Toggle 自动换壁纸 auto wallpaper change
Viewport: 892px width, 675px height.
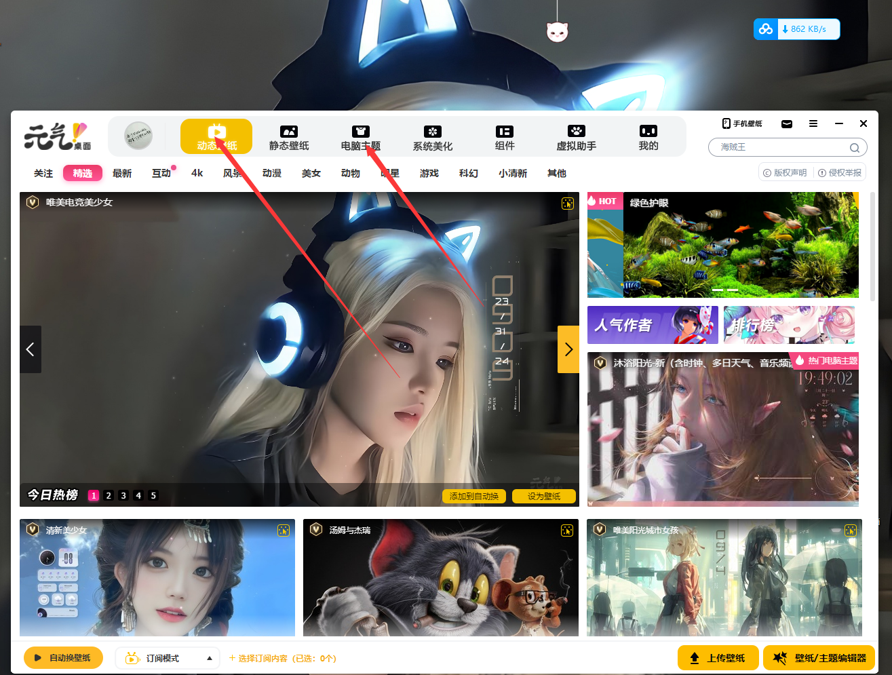point(63,657)
